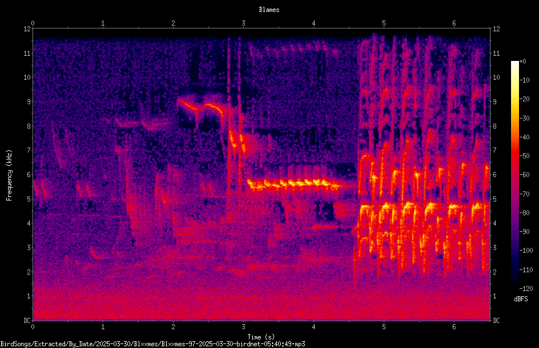Click the "-90" color scale label

coord(525,232)
